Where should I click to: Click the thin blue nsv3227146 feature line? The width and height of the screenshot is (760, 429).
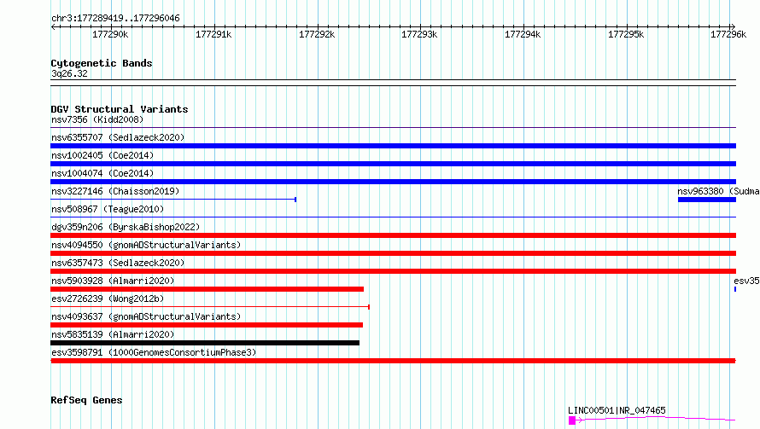[173, 199]
